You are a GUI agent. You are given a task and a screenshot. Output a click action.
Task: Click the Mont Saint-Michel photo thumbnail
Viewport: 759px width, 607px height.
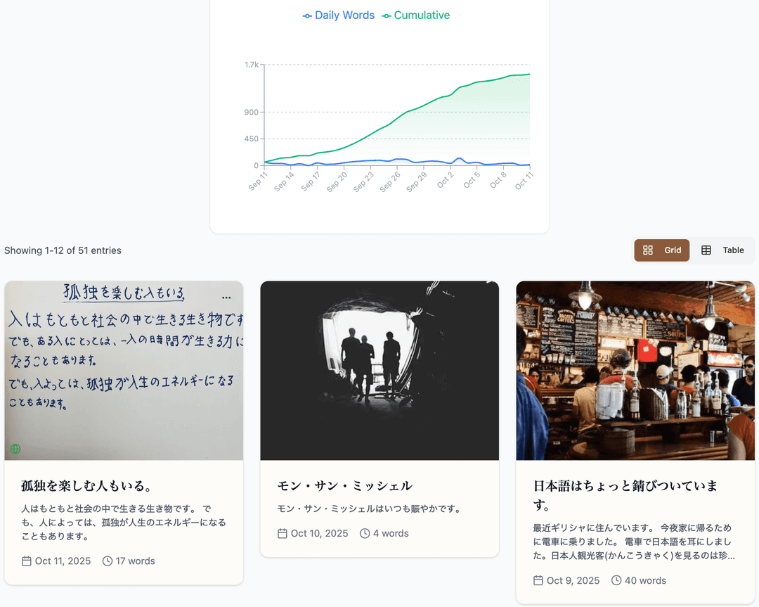point(379,369)
